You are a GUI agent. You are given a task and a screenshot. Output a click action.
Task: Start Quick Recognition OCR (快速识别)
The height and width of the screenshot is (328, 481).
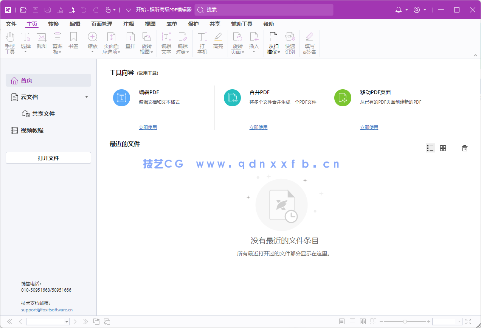[x=290, y=42]
